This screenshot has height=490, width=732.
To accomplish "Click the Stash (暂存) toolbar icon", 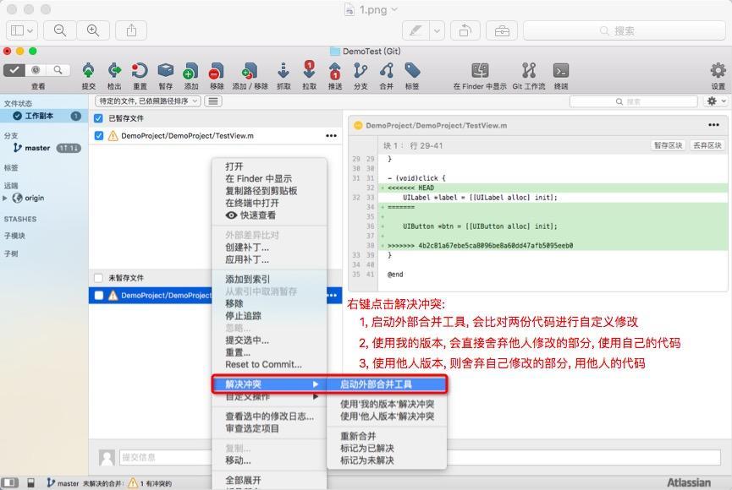I will coord(165,71).
